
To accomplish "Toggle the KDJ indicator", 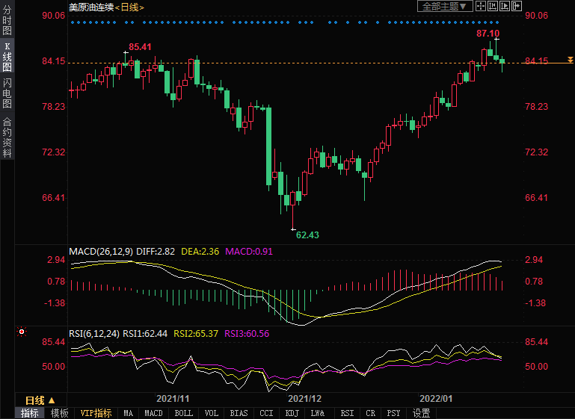I will (292, 413).
